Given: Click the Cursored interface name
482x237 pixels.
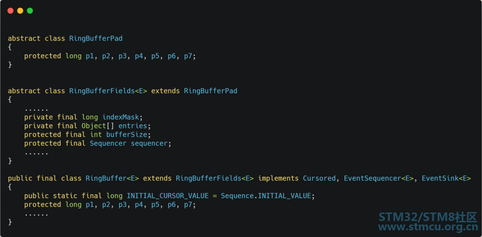Looking at the screenshot, I should tap(319, 178).
